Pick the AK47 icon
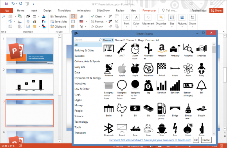This screenshot has height=148, width=227. [122, 49]
